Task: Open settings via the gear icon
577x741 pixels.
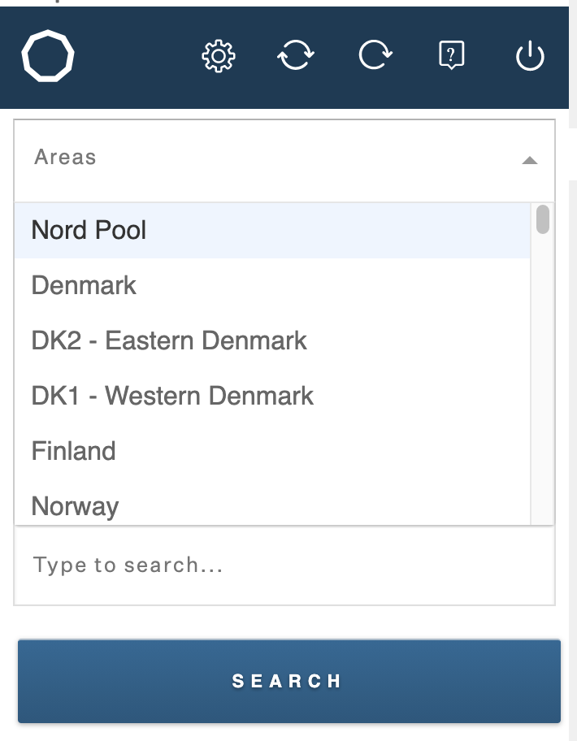Action: [x=219, y=56]
